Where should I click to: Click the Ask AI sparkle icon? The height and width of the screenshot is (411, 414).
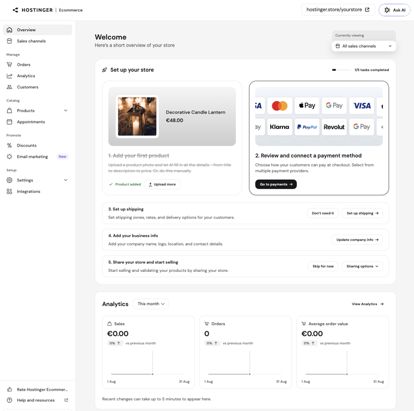387,10
